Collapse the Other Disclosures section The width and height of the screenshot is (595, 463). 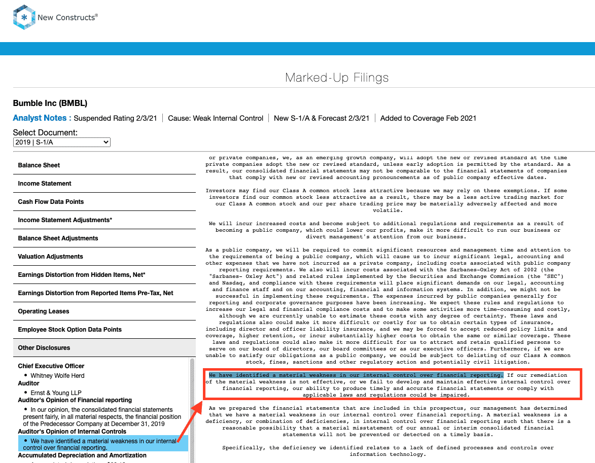[x=104, y=347]
